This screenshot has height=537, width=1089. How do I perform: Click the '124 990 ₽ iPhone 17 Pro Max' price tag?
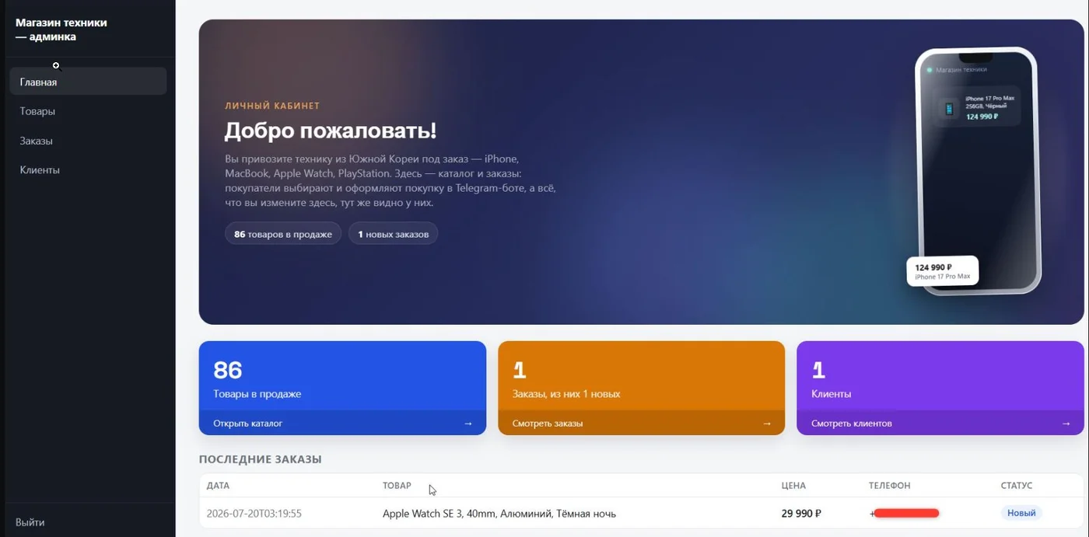(943, 271)
